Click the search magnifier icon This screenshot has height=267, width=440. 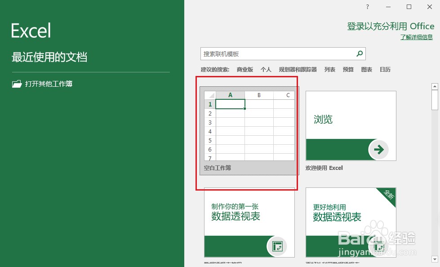360,53
